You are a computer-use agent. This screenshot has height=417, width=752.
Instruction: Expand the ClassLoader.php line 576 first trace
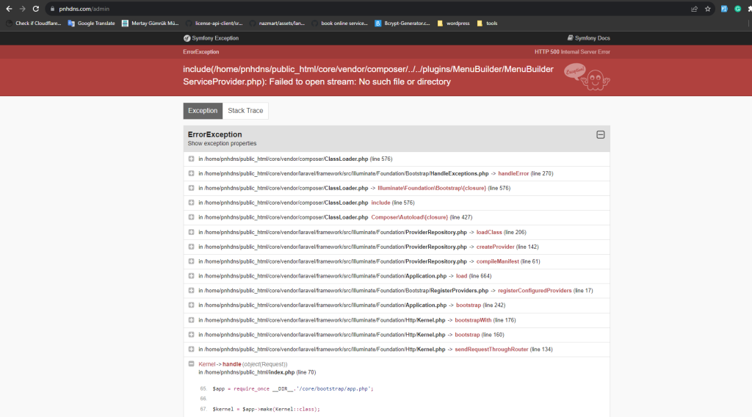coord(192,159)
